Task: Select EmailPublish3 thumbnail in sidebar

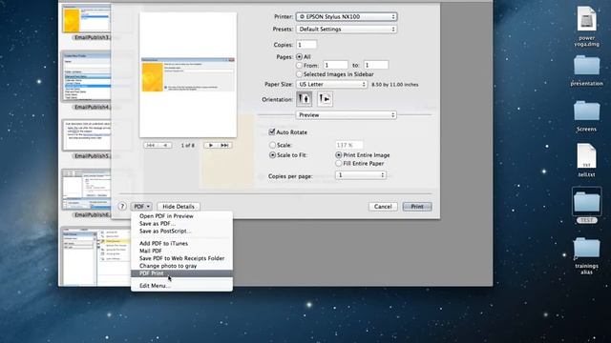Action: [87, 20]
